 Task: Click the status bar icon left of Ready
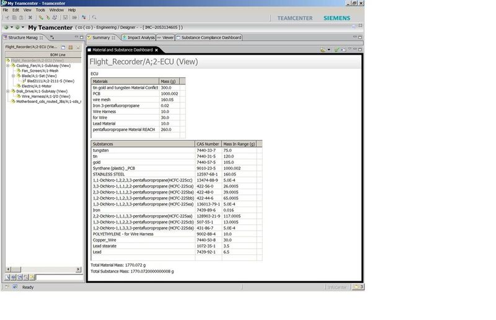pos(15,287)
